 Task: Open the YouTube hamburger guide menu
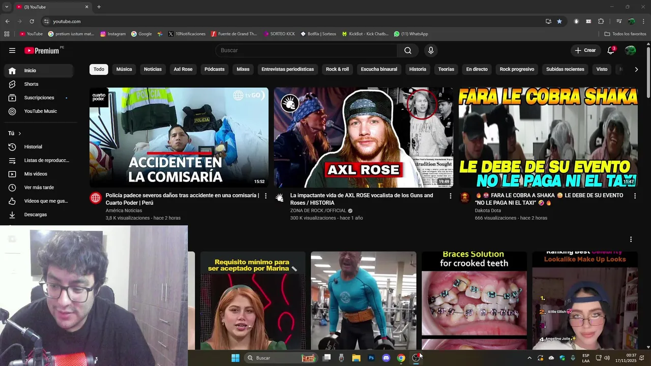(x=12, y=50)
